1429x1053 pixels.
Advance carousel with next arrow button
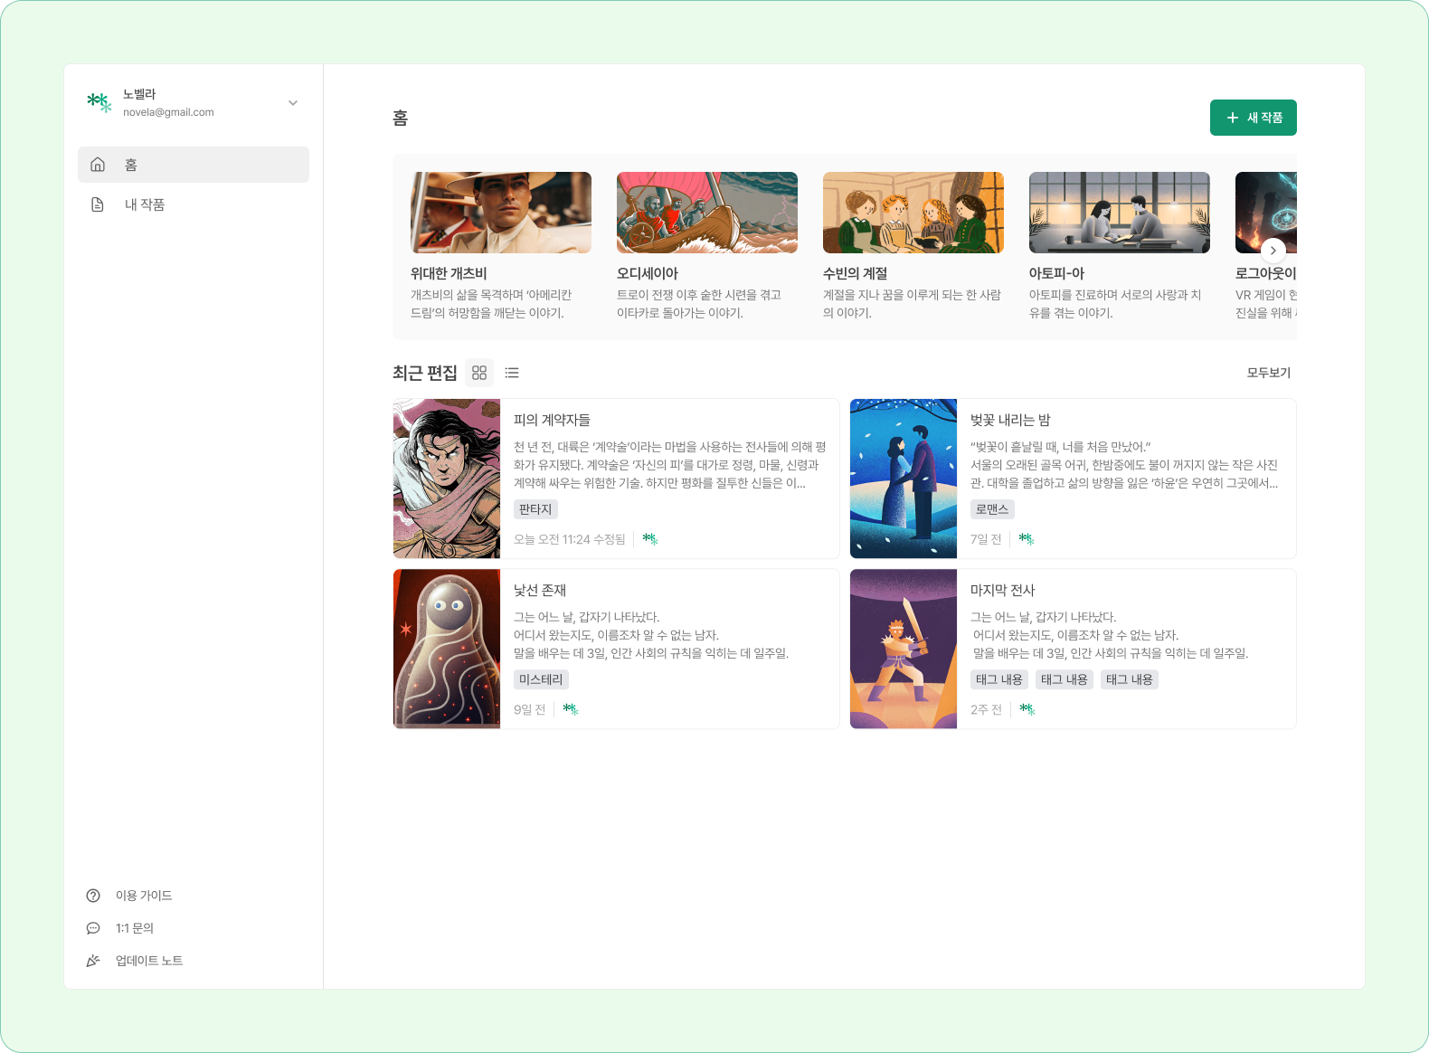(1273, 251)
